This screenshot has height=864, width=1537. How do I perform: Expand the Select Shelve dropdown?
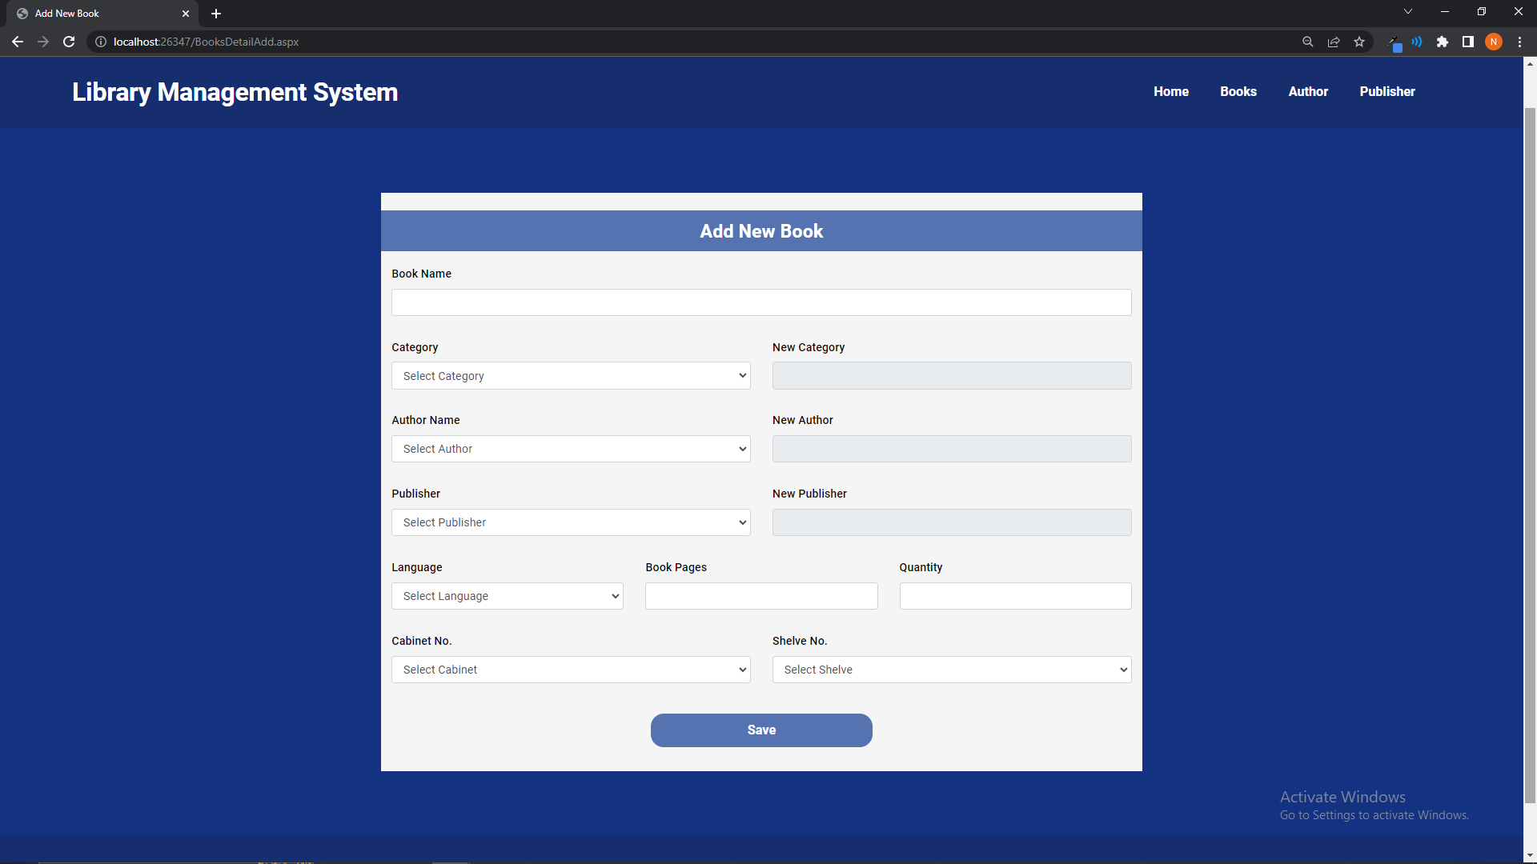[x=952, y=670]
